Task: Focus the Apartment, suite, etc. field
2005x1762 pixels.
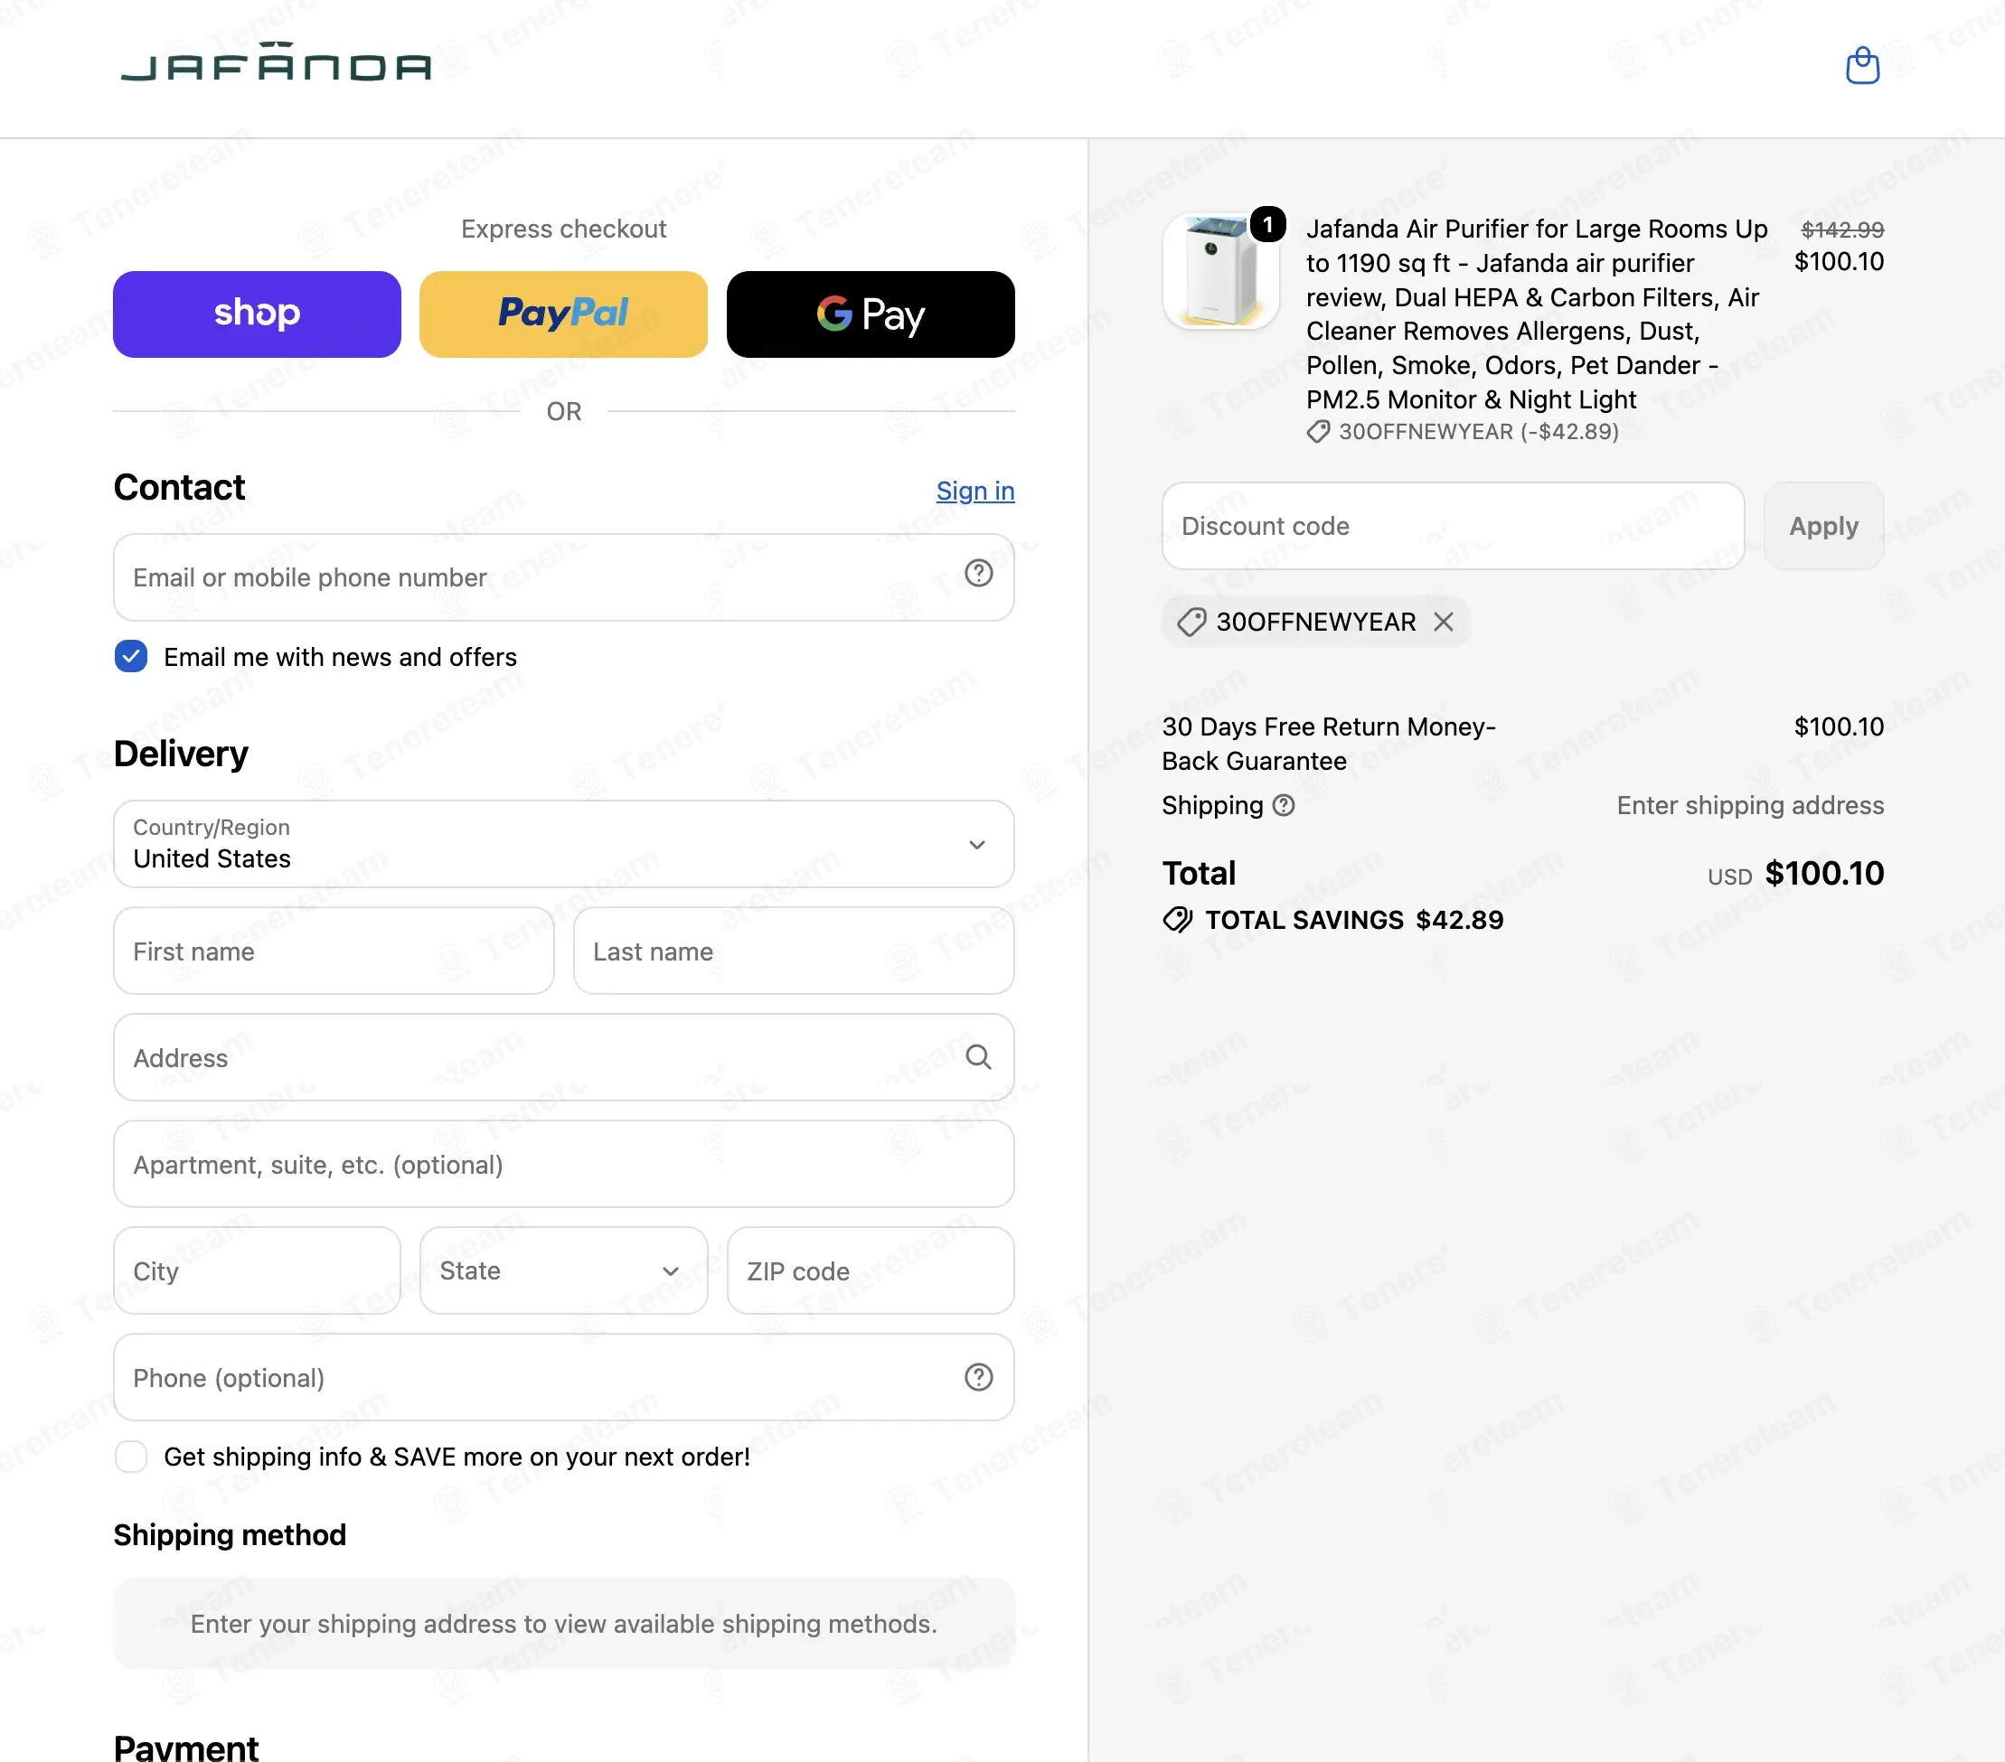Action: point(564,1164)
